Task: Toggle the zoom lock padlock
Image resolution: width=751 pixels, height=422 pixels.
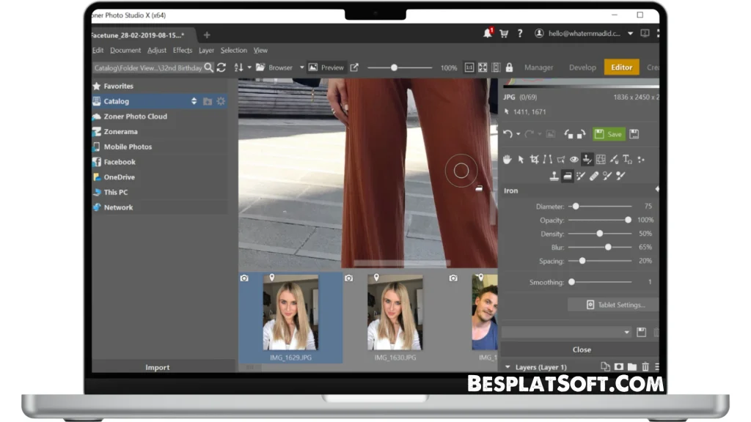Action: 509,67
